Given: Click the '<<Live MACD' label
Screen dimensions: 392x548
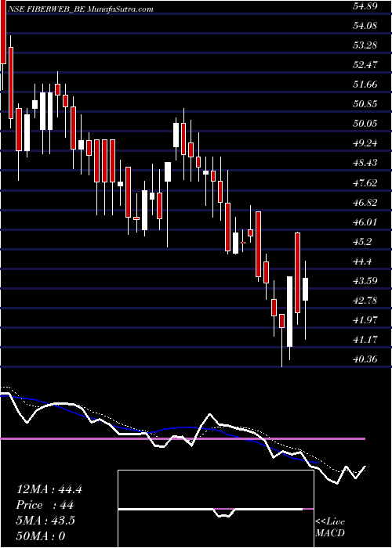Looking at the screenshot, I should pos(330,527).
